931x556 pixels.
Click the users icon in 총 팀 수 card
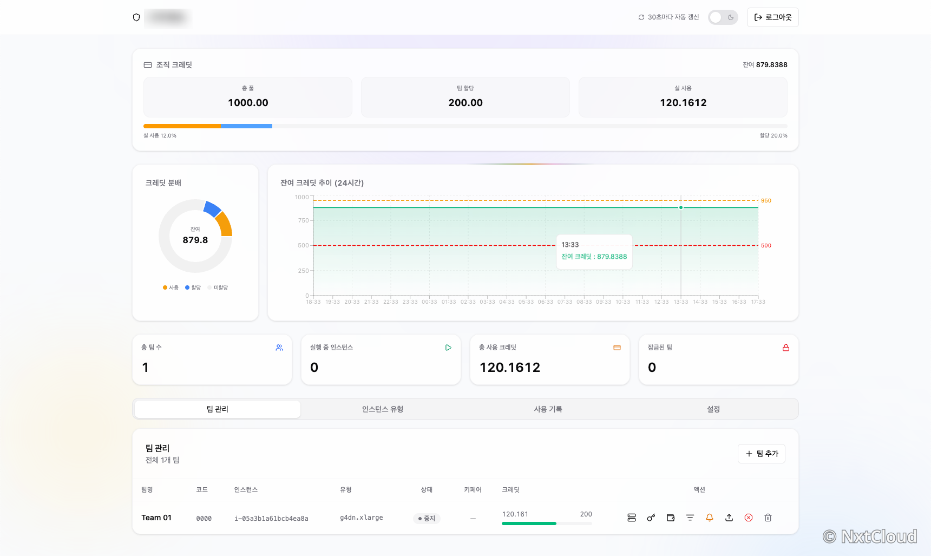tap(279, 348)
